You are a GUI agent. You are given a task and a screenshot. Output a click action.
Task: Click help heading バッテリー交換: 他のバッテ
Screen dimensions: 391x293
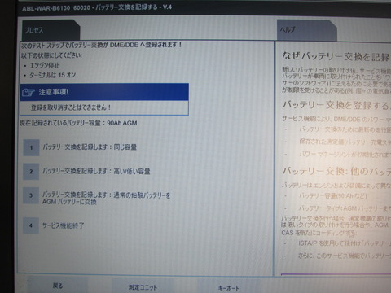click(x=336, y=171)
